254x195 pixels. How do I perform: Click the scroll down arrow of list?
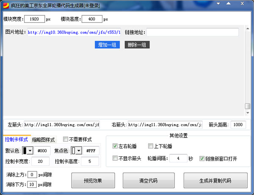[248, 113]
